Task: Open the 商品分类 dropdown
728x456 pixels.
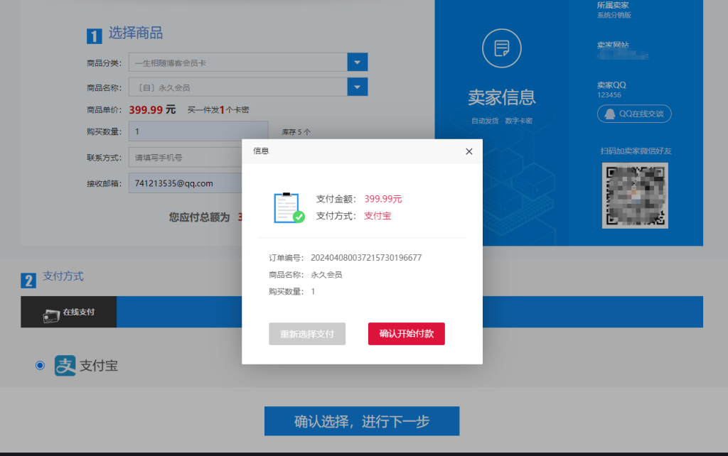Action: point(356,62)
